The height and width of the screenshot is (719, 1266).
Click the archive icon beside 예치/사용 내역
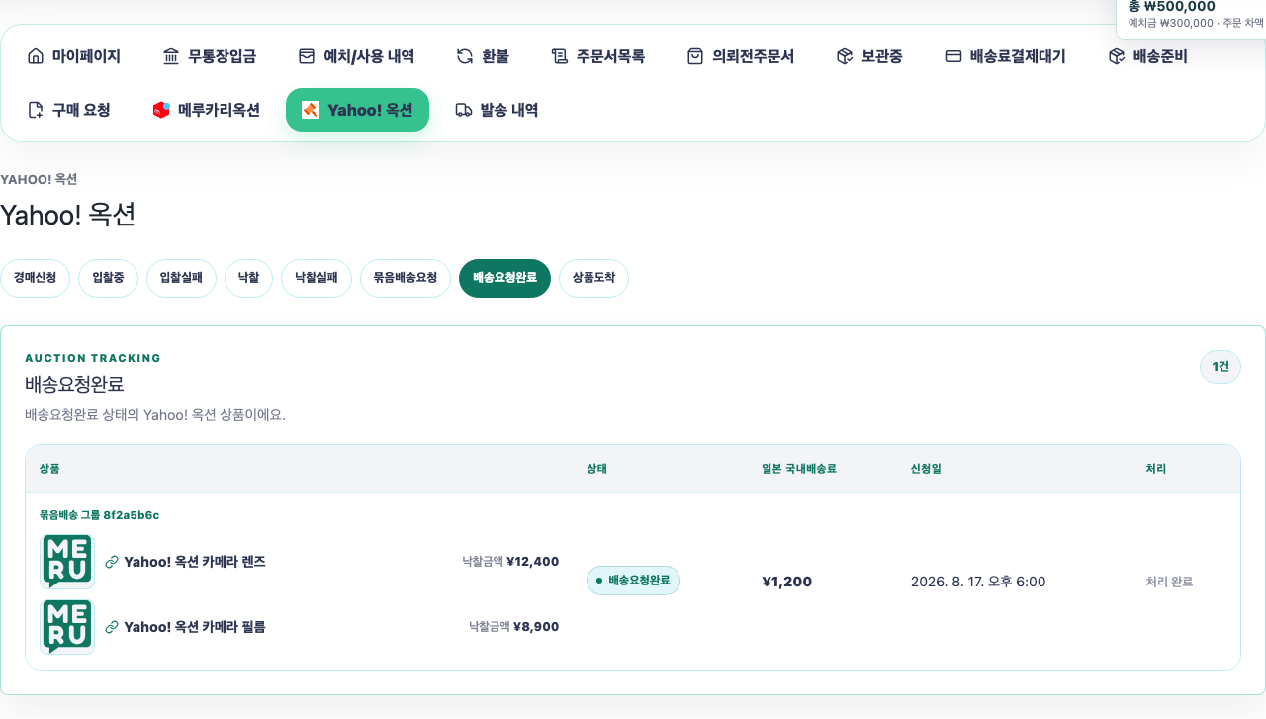pyautogui.click(x=307, y=56)
